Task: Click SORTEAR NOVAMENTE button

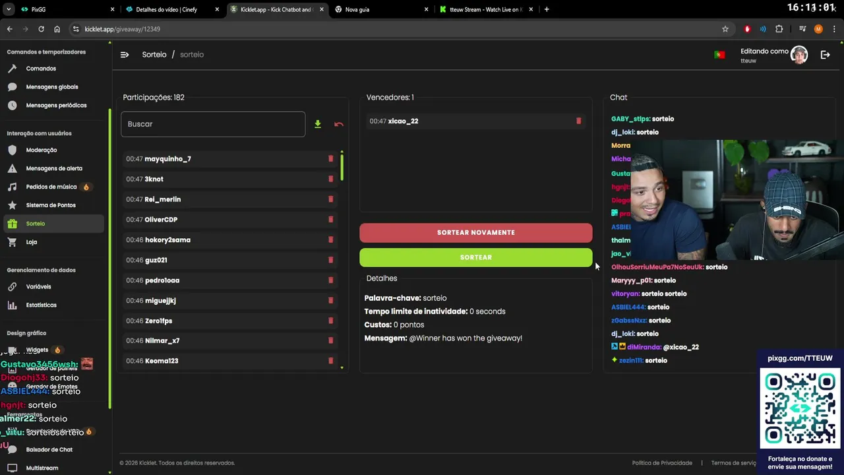Action: (476, 232)
